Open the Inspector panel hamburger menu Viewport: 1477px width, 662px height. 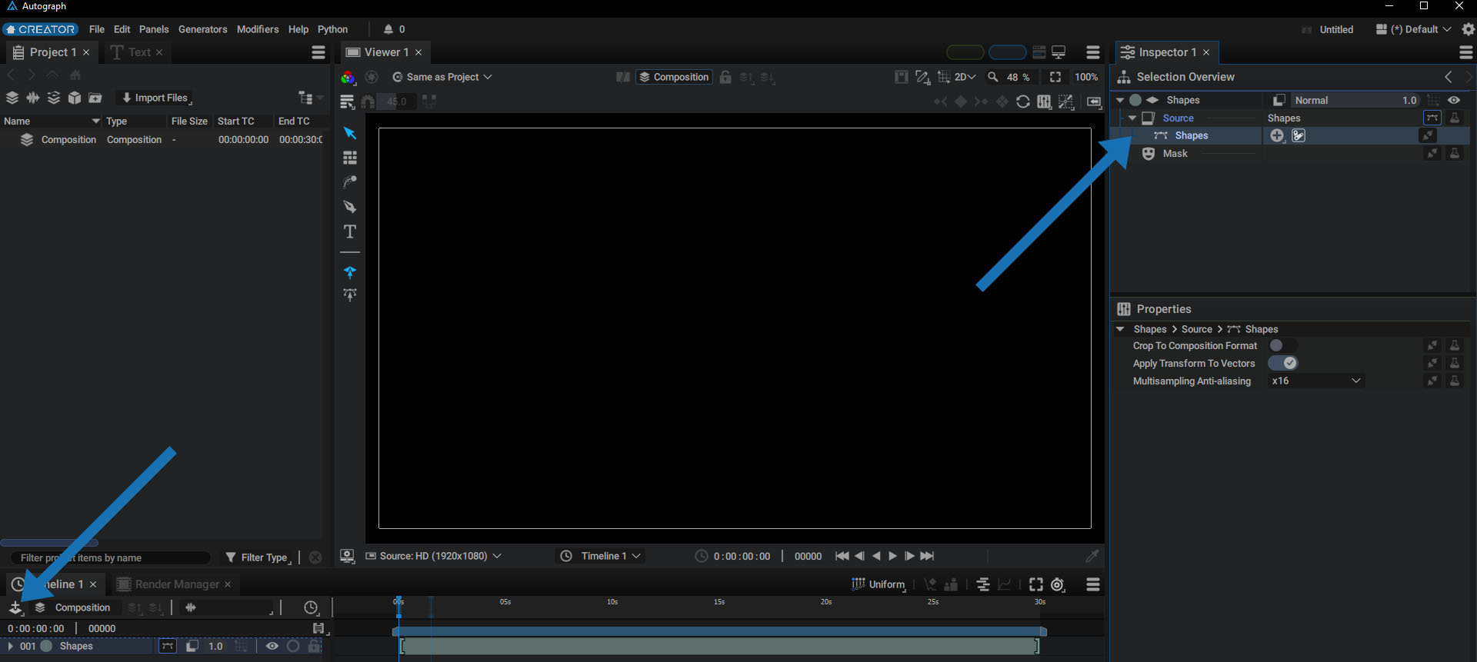click(1465, 52)
